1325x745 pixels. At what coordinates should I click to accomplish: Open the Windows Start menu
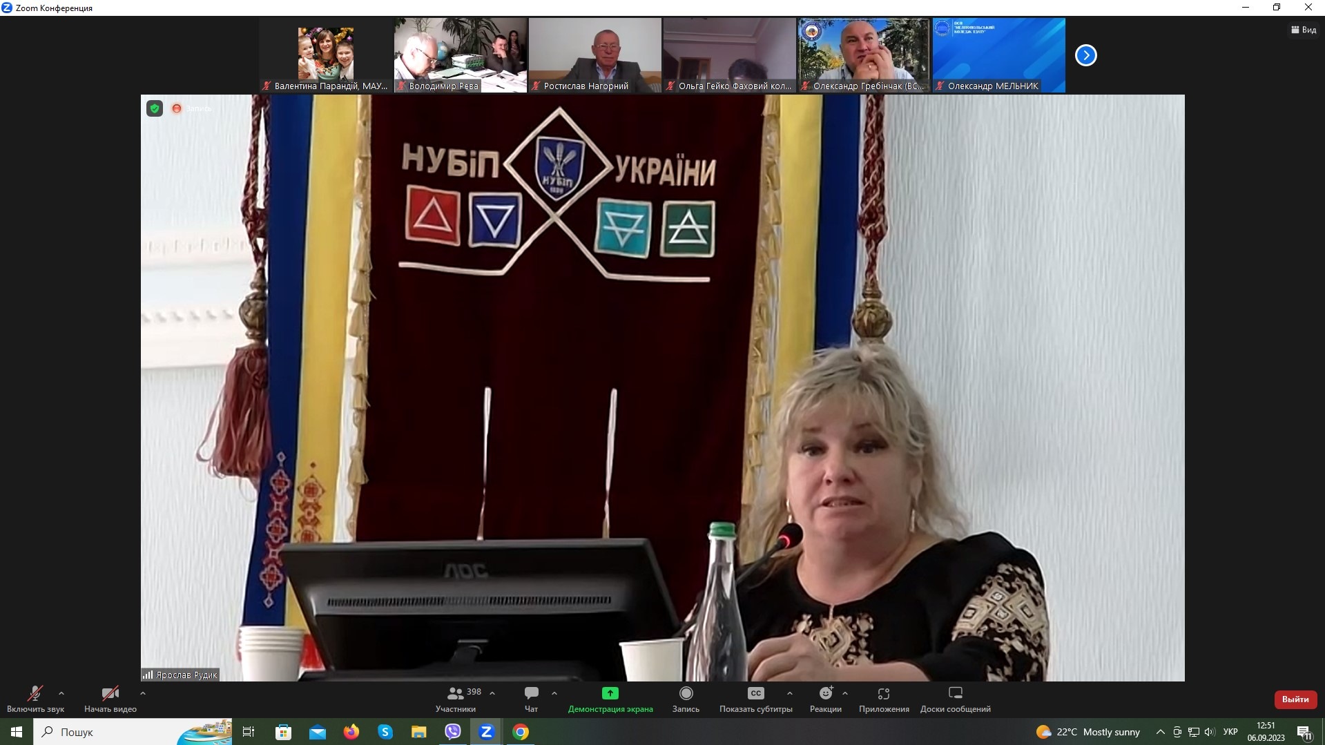click(x=17, y=732)
